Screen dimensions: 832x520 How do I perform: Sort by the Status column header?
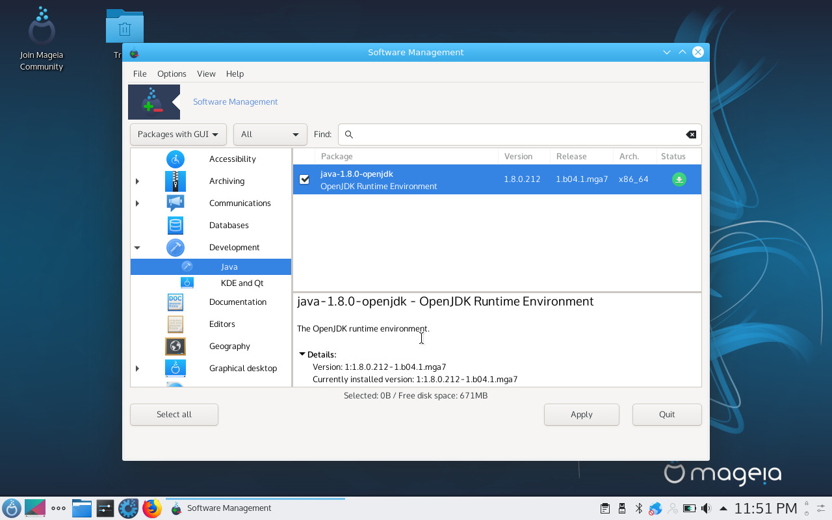[679, 157]
